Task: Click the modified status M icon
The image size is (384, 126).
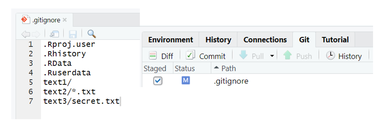Action: (x=186, y=81)
